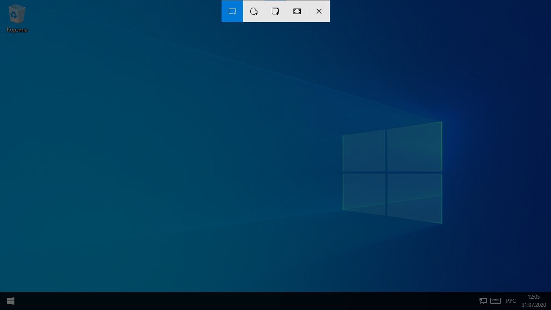This screenshot has height=310, width=551.
Task: Capture a Fullscreen snip
Action: 297,11
